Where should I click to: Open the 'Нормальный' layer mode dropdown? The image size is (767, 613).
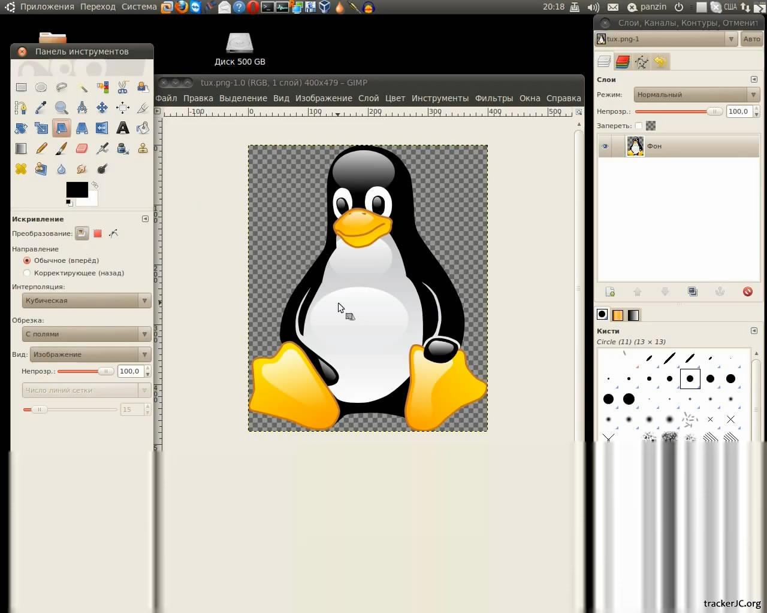point(696,95)
